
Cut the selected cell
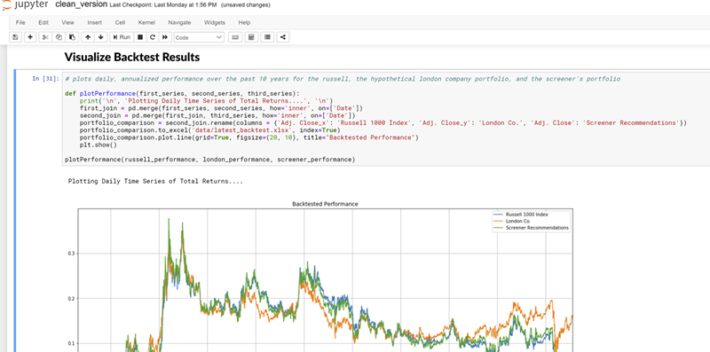pos(45,37)
